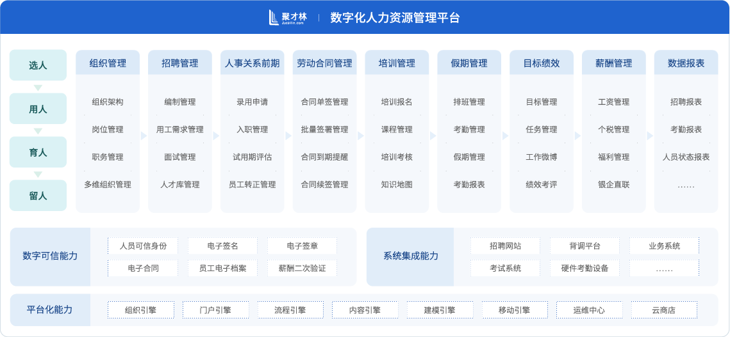Click 面试管理 item
730x337 pixels.
coord(180,157)
